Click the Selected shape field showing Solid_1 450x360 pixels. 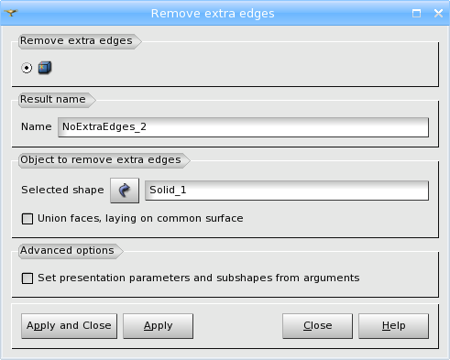coord(287,191)
